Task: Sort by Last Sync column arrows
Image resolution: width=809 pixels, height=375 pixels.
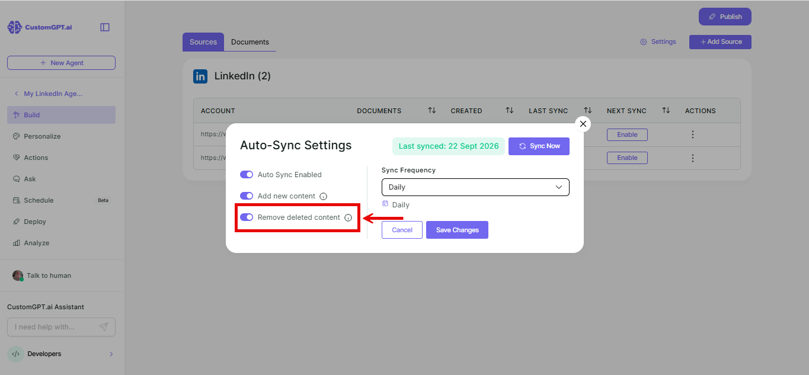Action: (x=587, y=111)
